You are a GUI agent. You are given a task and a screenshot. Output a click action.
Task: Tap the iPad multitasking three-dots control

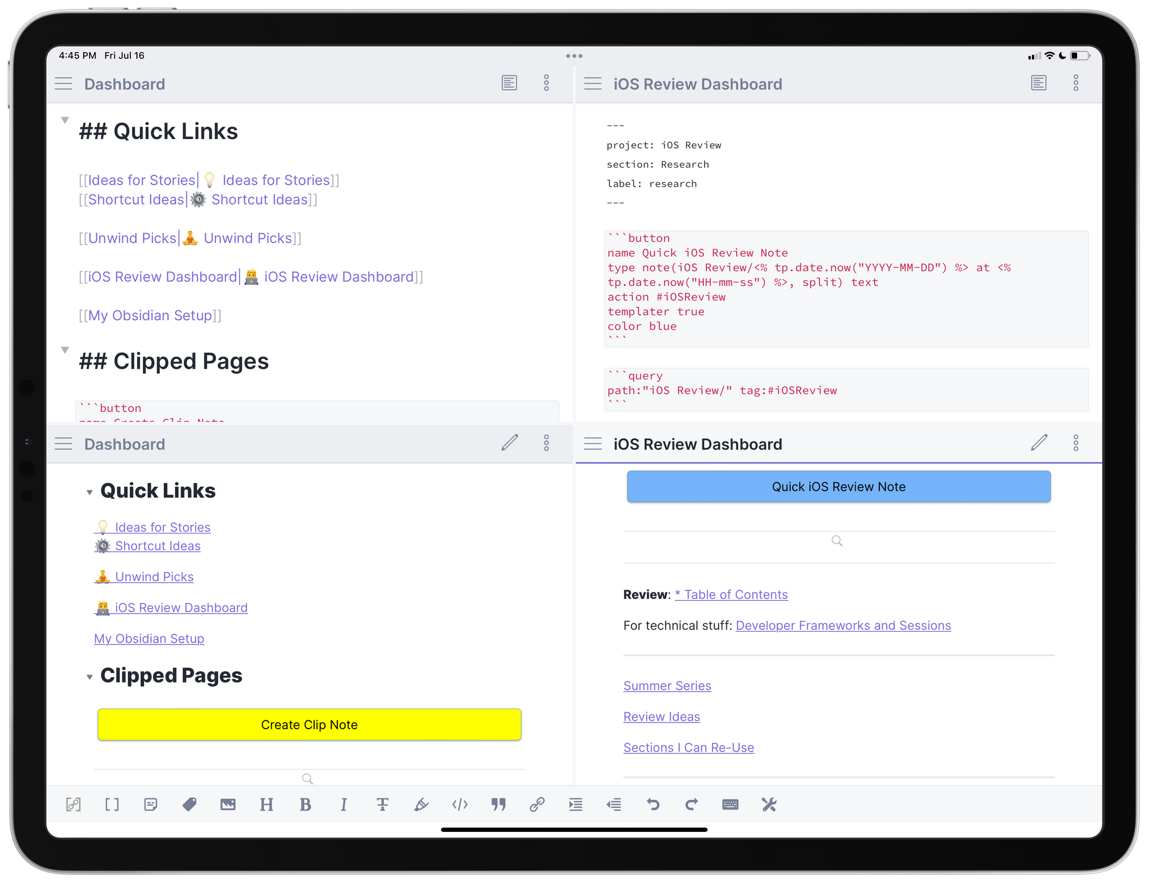(574, 56)
